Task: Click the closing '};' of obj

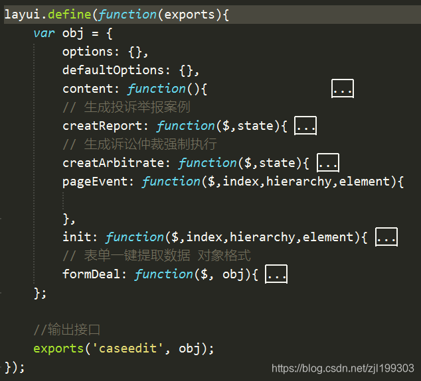Action: point(40,293)
